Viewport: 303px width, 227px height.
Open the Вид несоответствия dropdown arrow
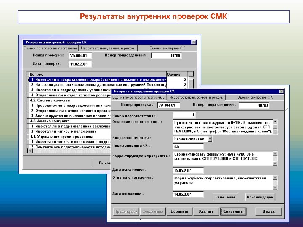click(x=210, y=139)
